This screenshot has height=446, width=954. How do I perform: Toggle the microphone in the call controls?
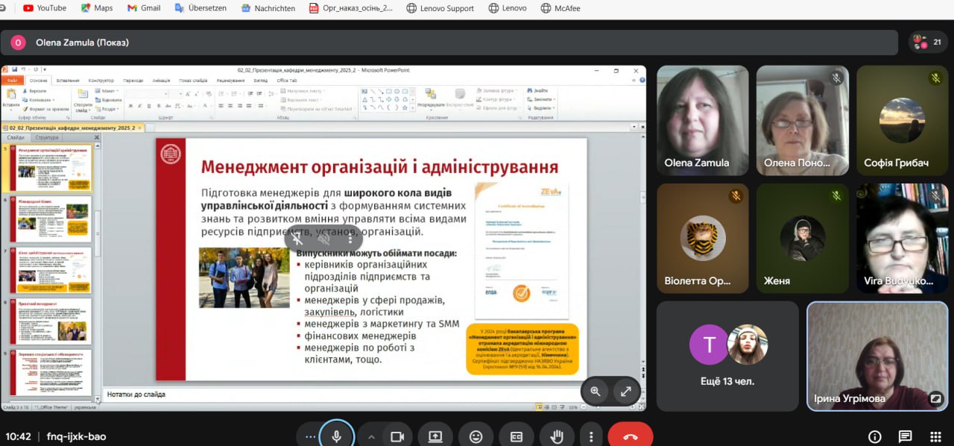pyautogui.click(x=336, y=436)
